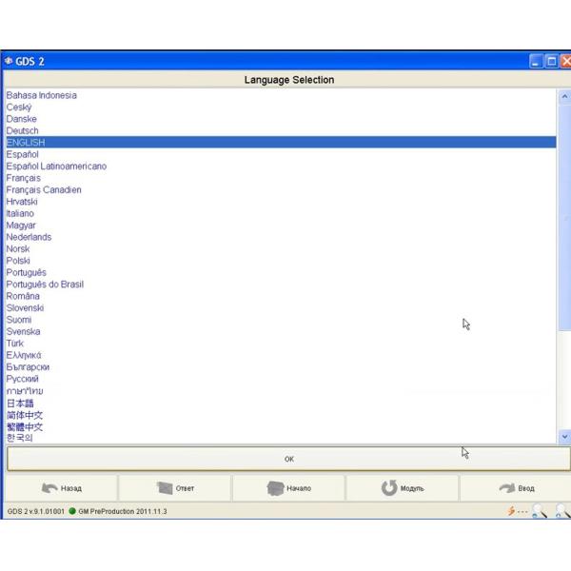
Task: Click the lightning connection status icon
Action: [x=512, y=511]
